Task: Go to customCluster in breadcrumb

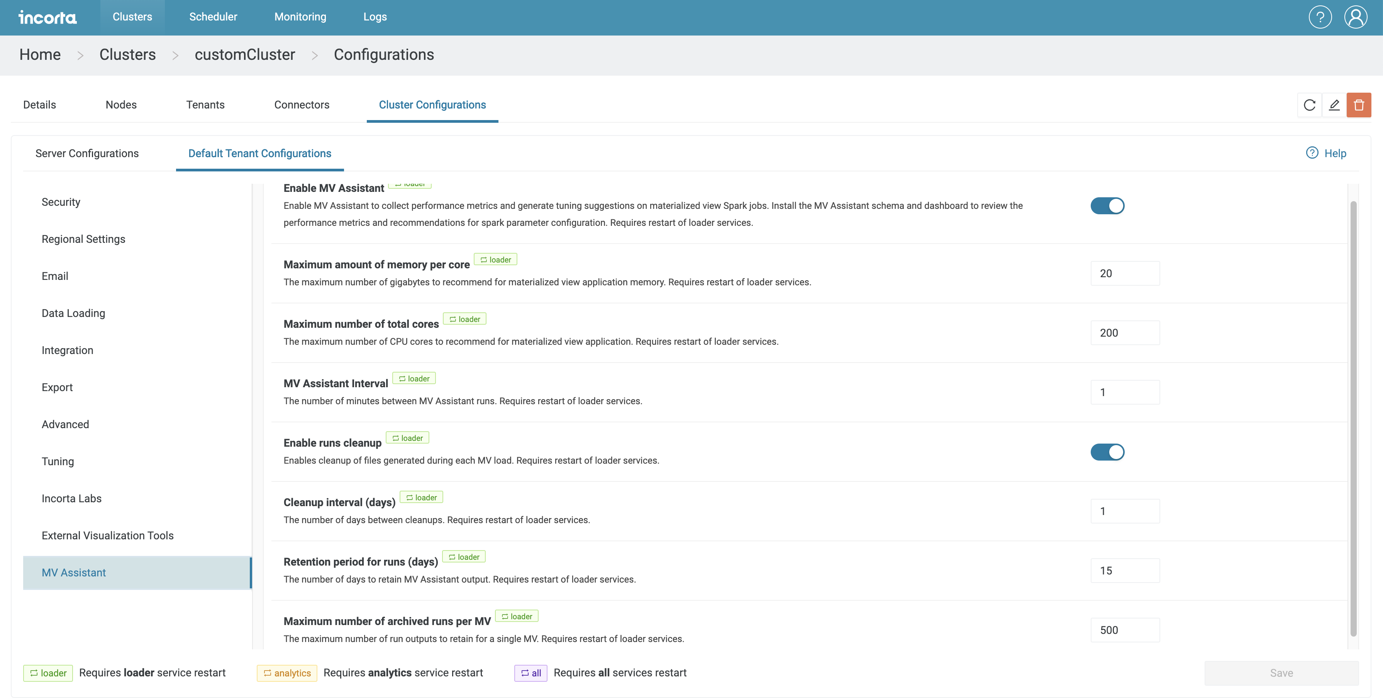Action: 245,55
